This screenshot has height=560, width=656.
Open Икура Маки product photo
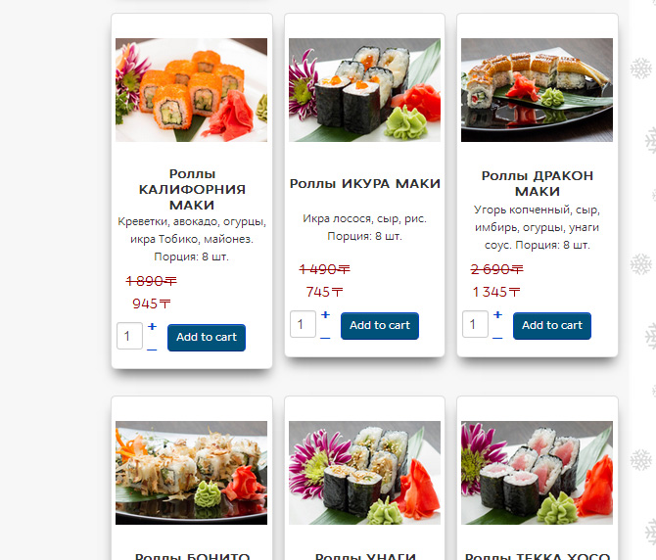pyautogui.click(x=365, y=90)
